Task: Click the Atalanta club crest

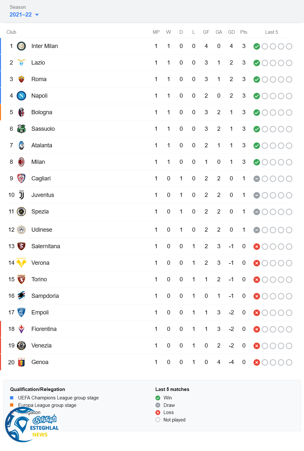Action: [x=21, y=145]
